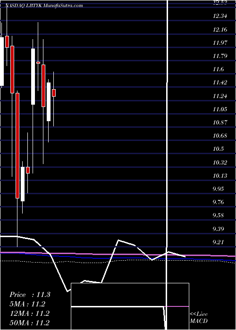Click the 11.05 price axis label

(220, 109)
